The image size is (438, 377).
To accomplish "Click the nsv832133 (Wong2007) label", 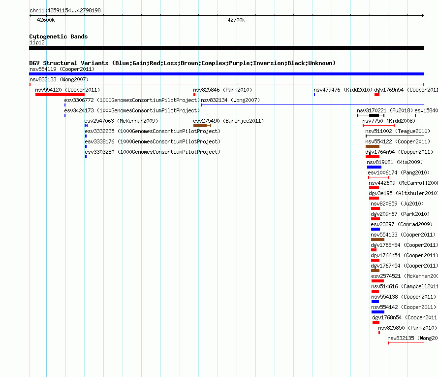I will click(x=59, y=79).
